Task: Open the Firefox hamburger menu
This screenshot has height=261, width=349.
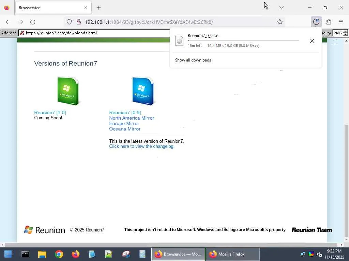Action: [x=341, y=21]
